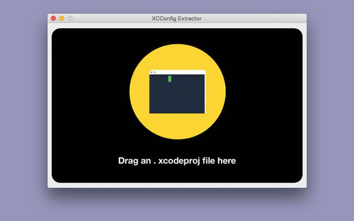
Task: Close the XCConfig Extractor window
Action: click(x=53, y=18)
